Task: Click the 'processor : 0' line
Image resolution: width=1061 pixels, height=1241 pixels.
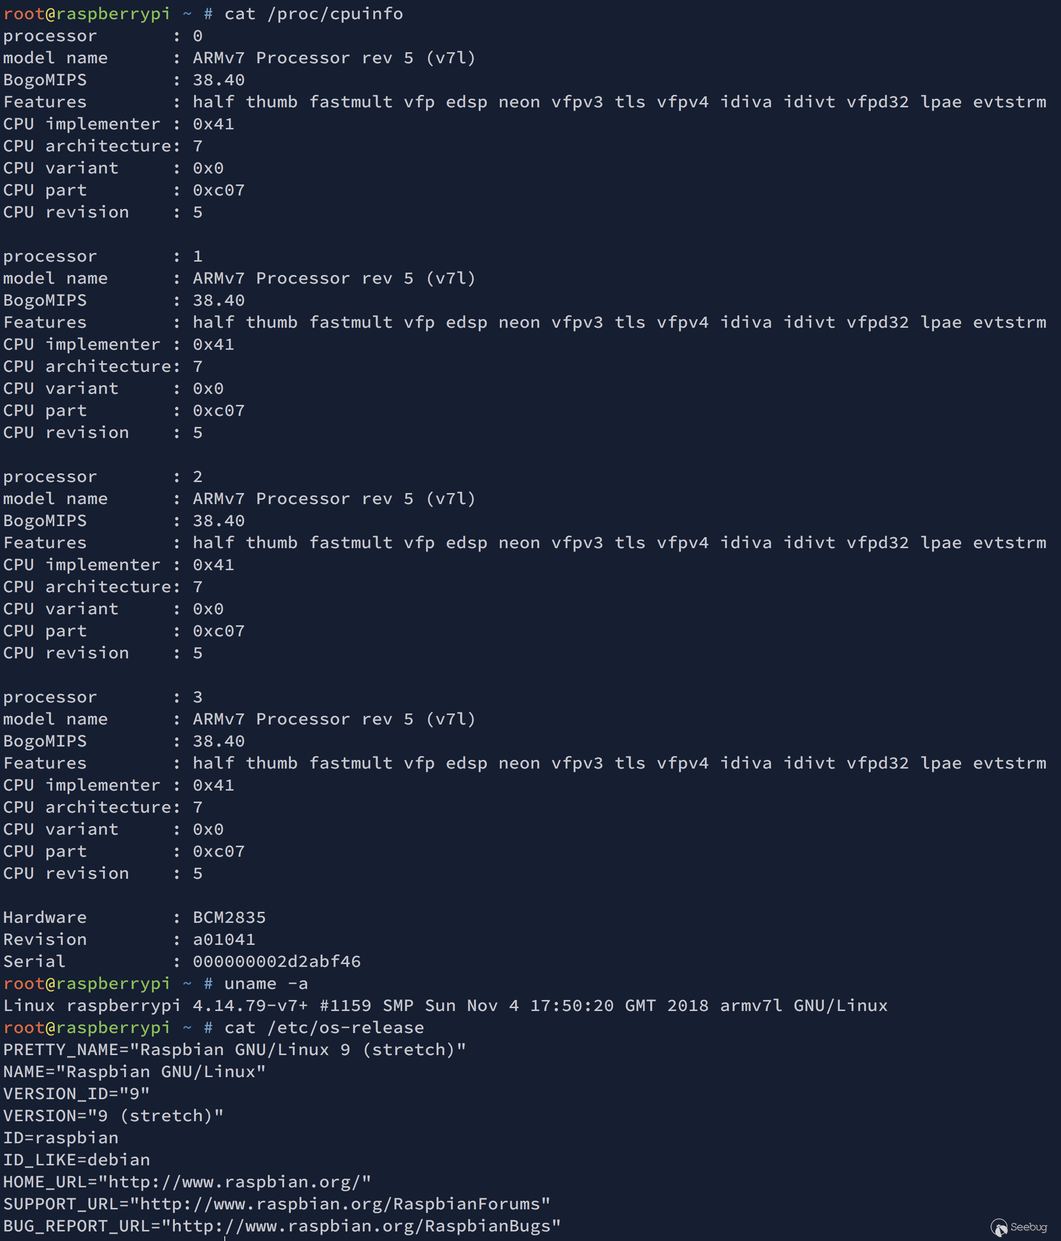Action: click(x=103, y=36)
